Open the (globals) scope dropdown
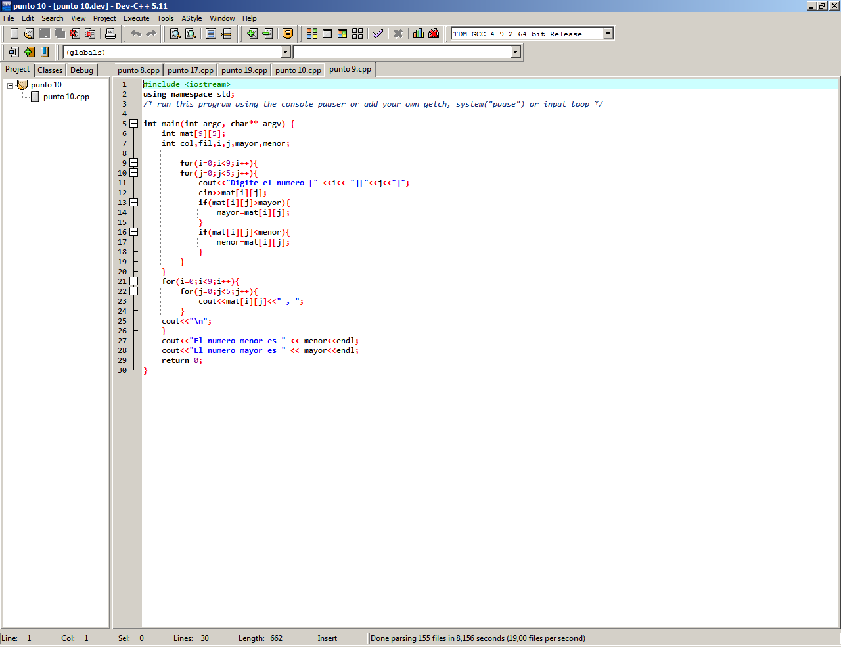Image resolution: width=841 pixels, height=647 pixels. pos(285,52)
